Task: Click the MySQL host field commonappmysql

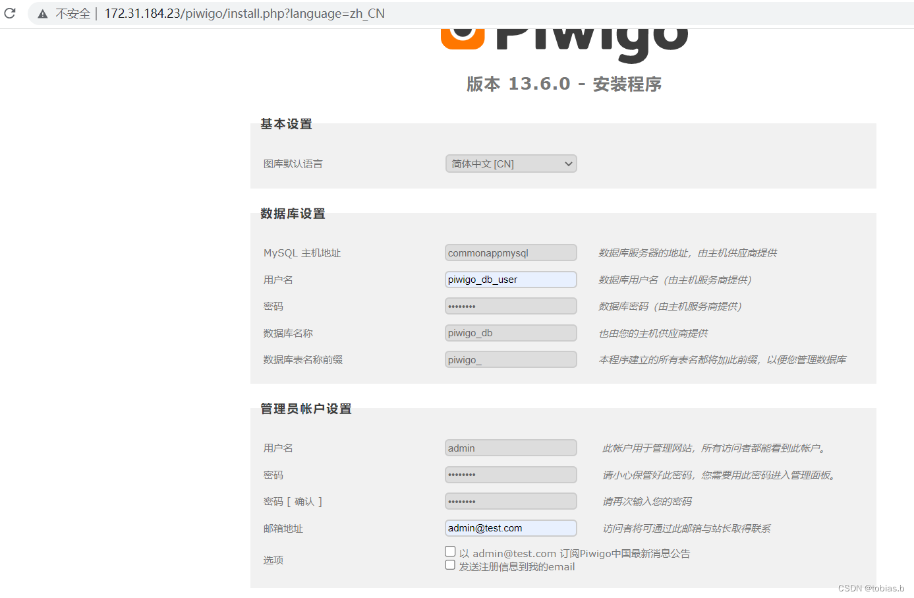Action: (x=511, y=253)
